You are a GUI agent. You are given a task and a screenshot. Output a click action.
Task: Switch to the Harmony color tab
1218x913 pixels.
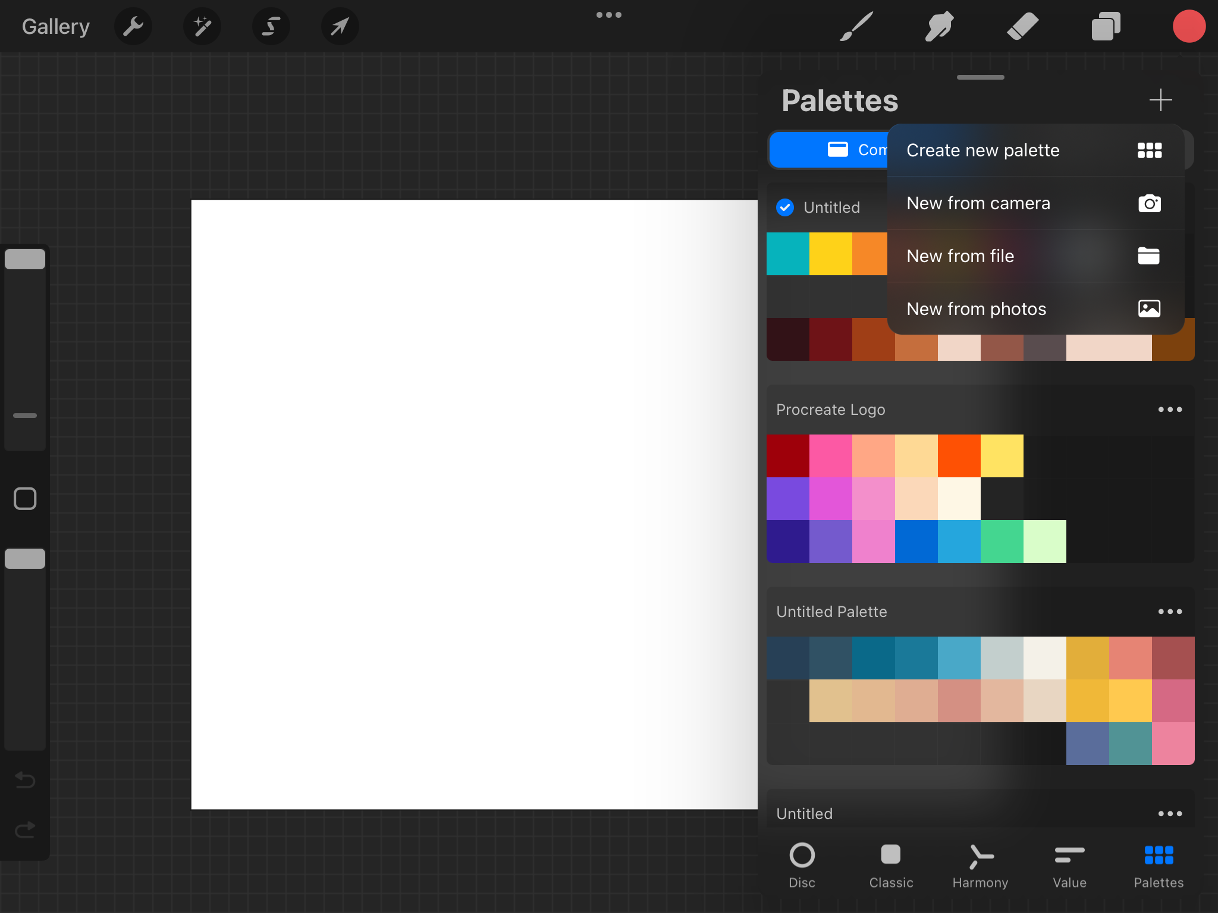click(980, 865)
